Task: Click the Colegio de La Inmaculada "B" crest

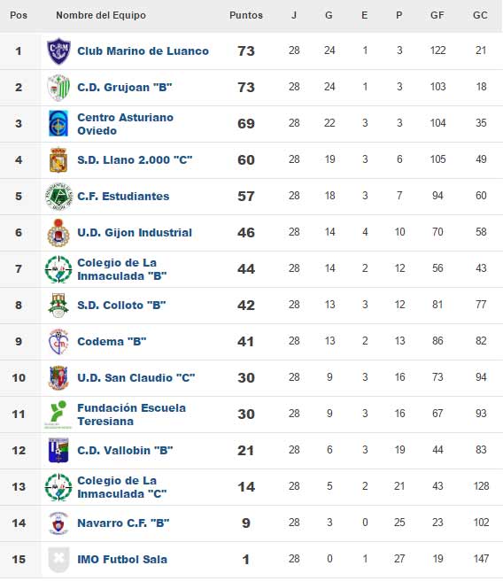Action: pyautogui.click(x=58, y=269)
